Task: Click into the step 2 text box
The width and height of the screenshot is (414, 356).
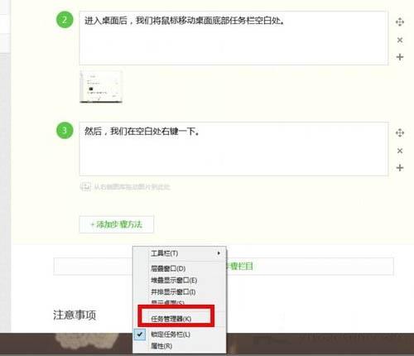Action: pos(233,38)
